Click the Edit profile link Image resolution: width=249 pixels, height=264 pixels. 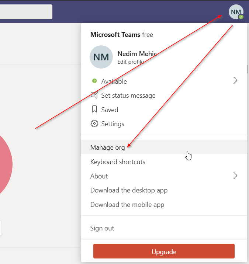[130, 62]
